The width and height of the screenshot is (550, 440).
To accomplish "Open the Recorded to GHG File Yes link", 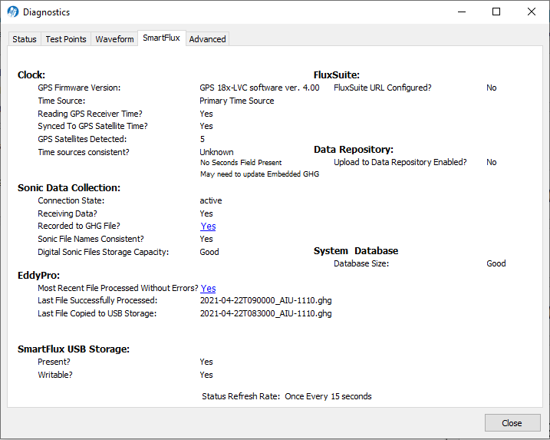I will tap(208, 227).
